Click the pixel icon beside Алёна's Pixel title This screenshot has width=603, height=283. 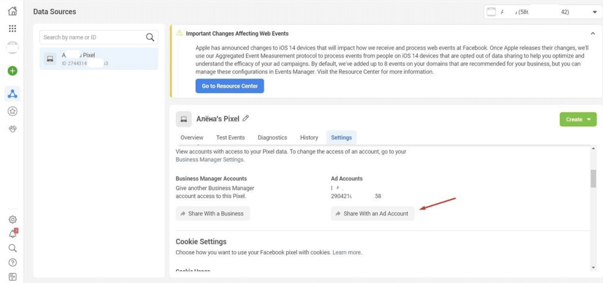point(184,119)
